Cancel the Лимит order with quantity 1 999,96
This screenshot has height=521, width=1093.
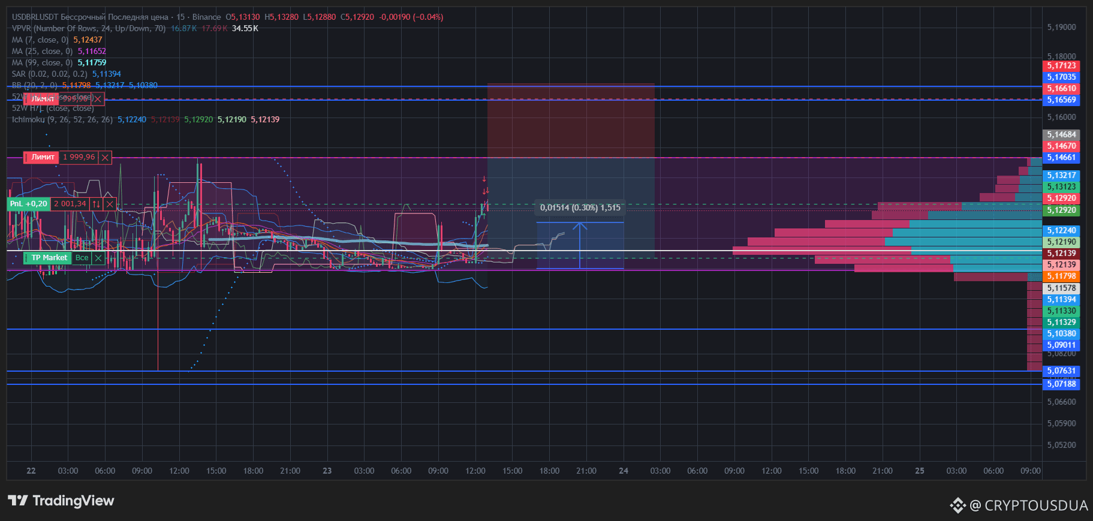pyautogui.click(x=105, y=158)
